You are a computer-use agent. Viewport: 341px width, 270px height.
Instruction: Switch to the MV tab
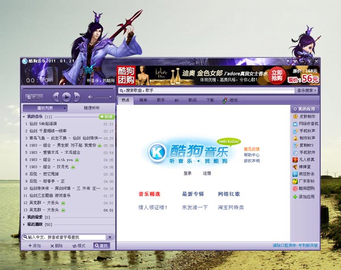[177, 100]
